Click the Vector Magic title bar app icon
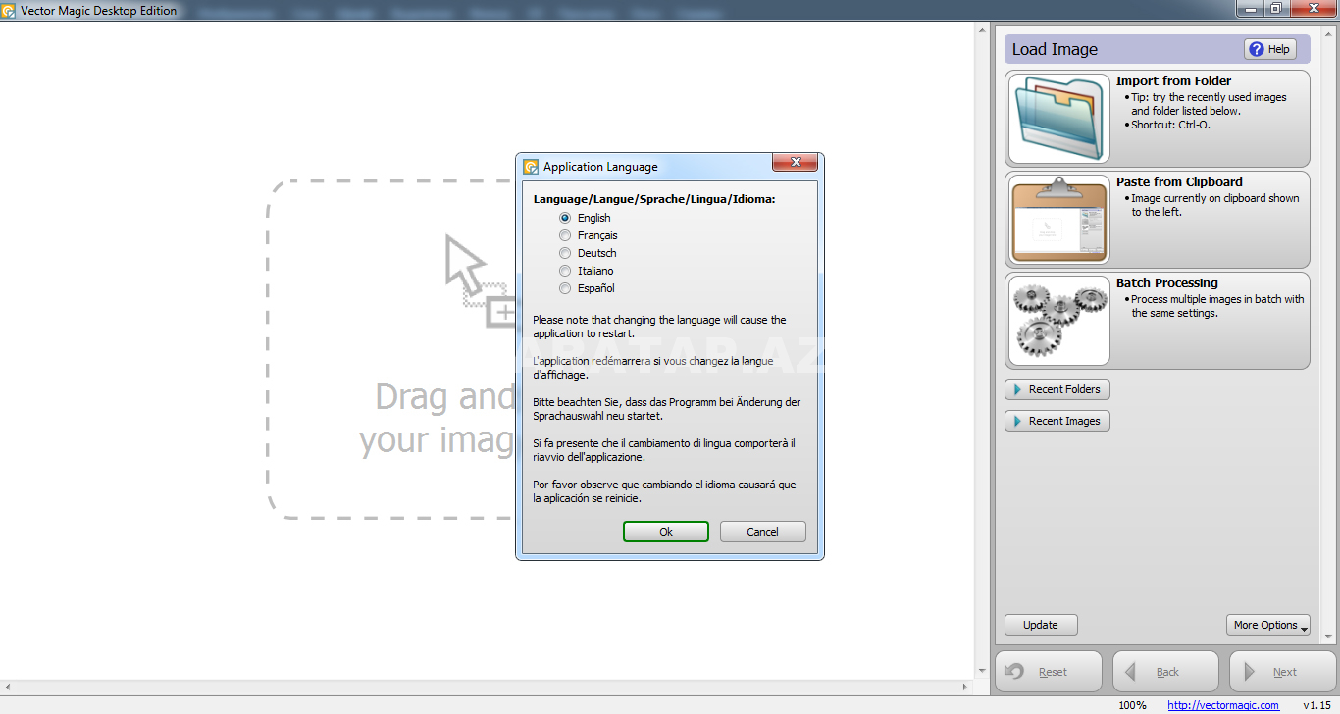Viewport: 1340px width, 714px height. click(9, 11)
